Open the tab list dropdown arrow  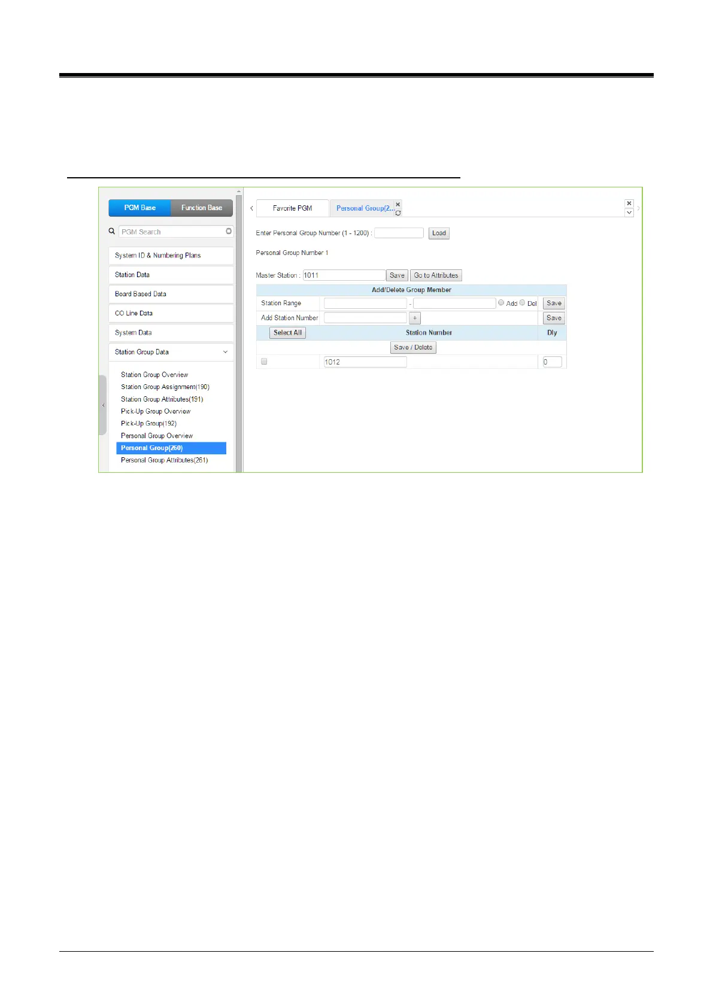[x=629, y=212]
